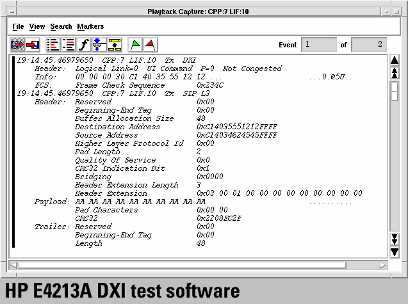This screenshot has height=304, width=408.
Task: Click the red flag marker icon
Action: pos(150,45)
